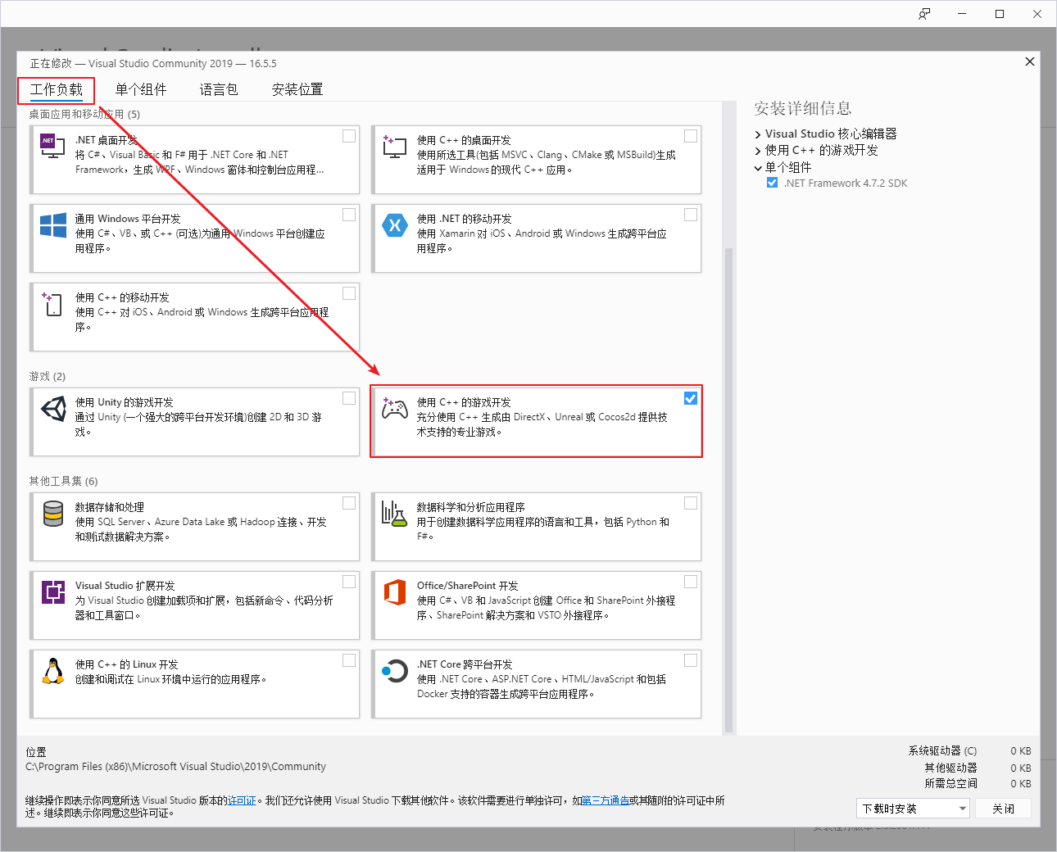Check 使用 C++ 的 Linux 开发 checkbox

point(349,660)
